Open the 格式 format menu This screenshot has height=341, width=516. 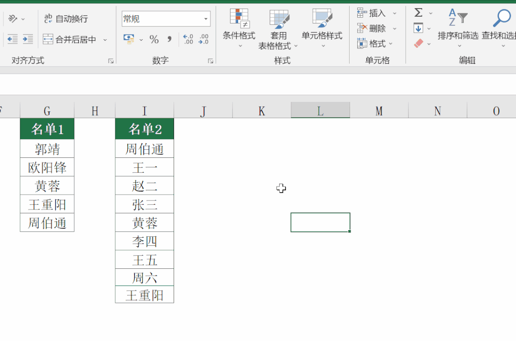point(375,44)
